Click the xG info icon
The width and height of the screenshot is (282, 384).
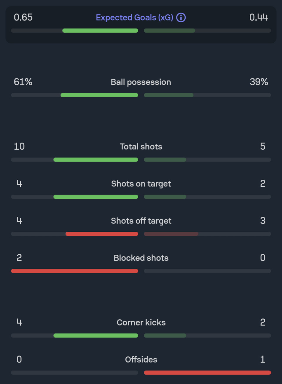[181, 18]
